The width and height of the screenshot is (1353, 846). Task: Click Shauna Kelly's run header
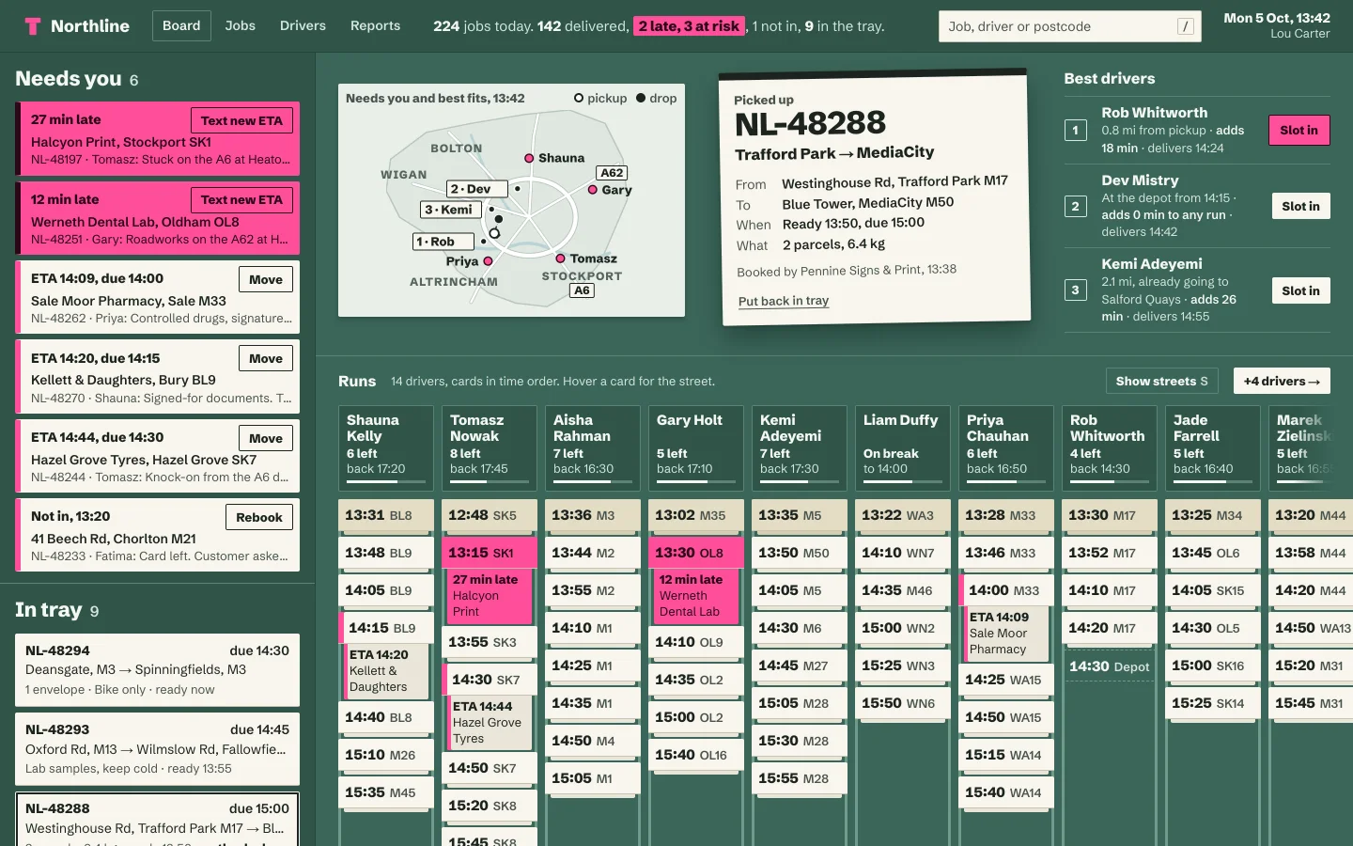[386, 448]
